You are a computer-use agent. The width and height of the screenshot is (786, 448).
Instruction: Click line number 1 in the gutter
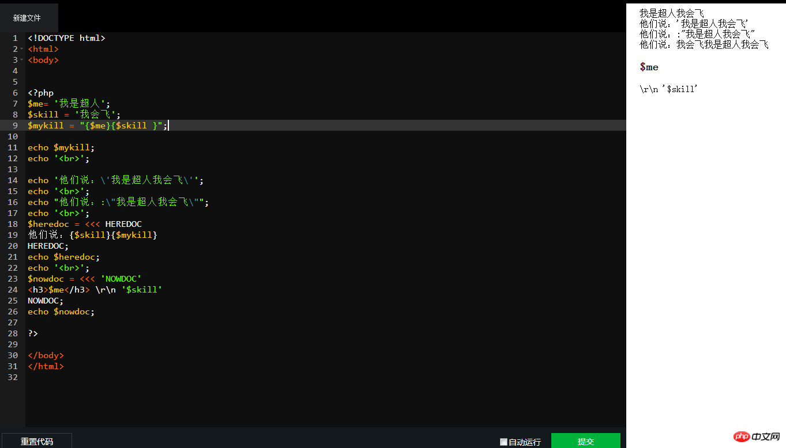click(14, 38)
